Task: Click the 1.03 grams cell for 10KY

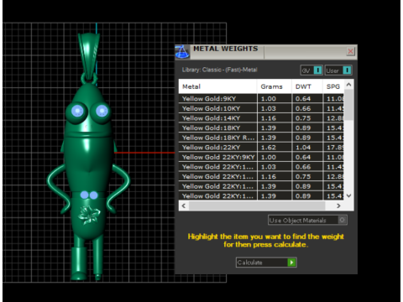Action: coord(275,108)
